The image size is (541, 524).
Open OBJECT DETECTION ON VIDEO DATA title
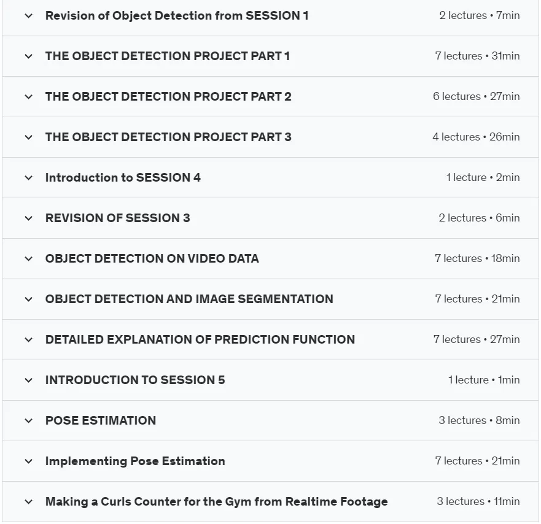pyautogui.click(x=152, y=258)
